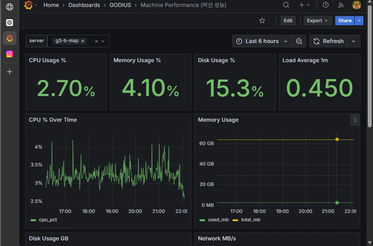Open the ChatGPT sidebar icon
Image resolution: width=373 pixels, height=246 pixels.
[10, 23]
